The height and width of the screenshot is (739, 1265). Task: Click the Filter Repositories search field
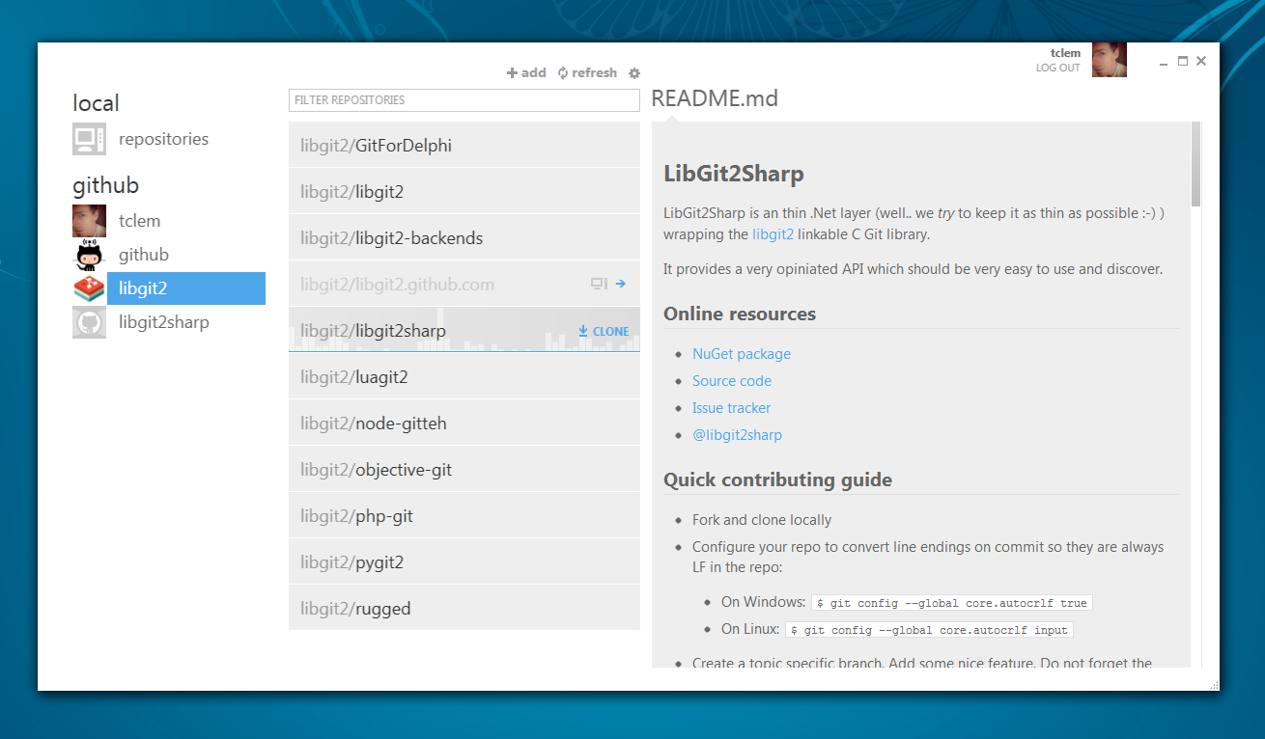point(464,100)
